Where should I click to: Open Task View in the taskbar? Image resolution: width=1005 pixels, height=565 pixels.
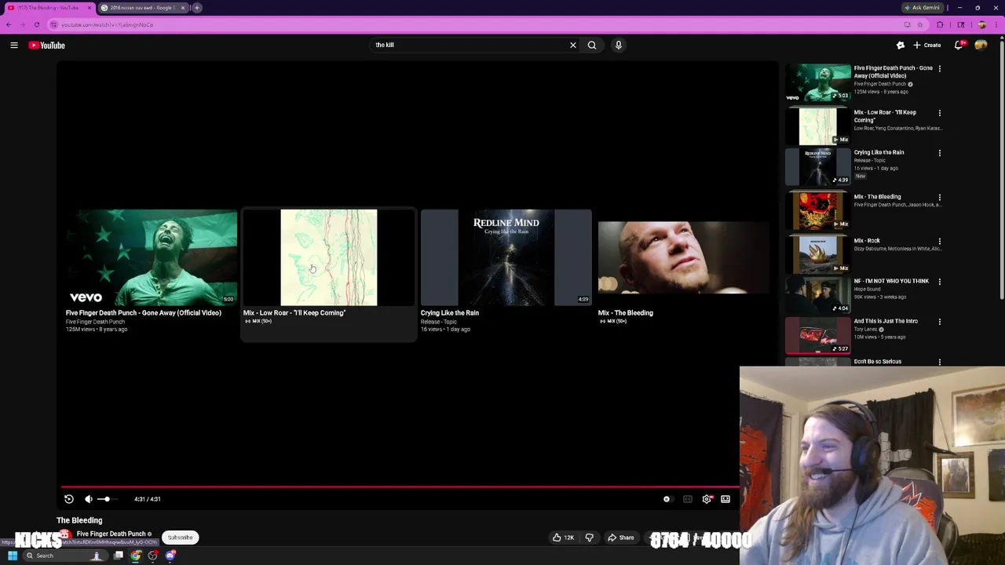[x=119, y=556]
